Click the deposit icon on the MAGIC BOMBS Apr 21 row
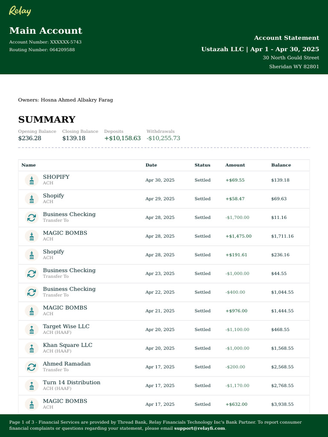The width and height of the screenshot is (328, 437). point(32,311)
